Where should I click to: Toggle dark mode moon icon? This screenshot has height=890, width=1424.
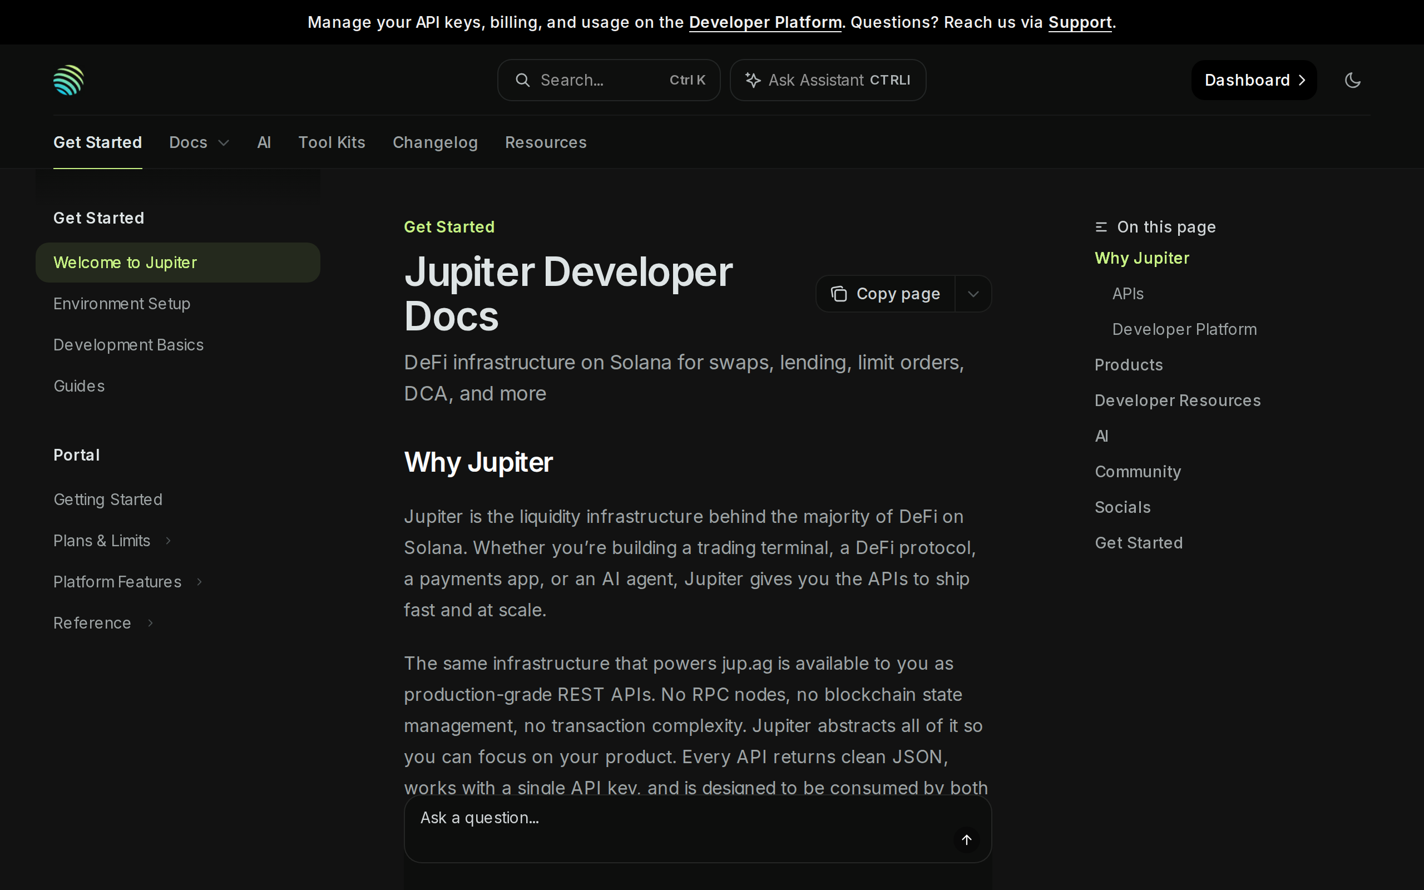pos(1353,80)
